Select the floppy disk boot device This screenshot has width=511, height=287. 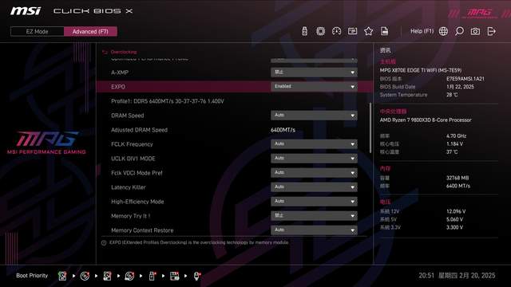pyautogui.click(x=174, y=276)
